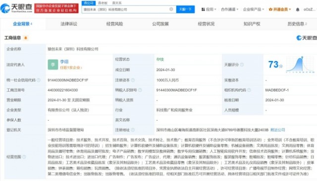
Task: Click info icon beside 纳税人识别号
Action: point(140,90)
